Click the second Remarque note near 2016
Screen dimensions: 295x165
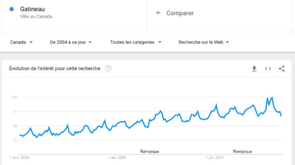click(x=242, y=151)
